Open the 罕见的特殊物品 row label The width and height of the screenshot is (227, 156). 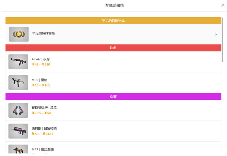pyautogui.click(x=43, y=33)
